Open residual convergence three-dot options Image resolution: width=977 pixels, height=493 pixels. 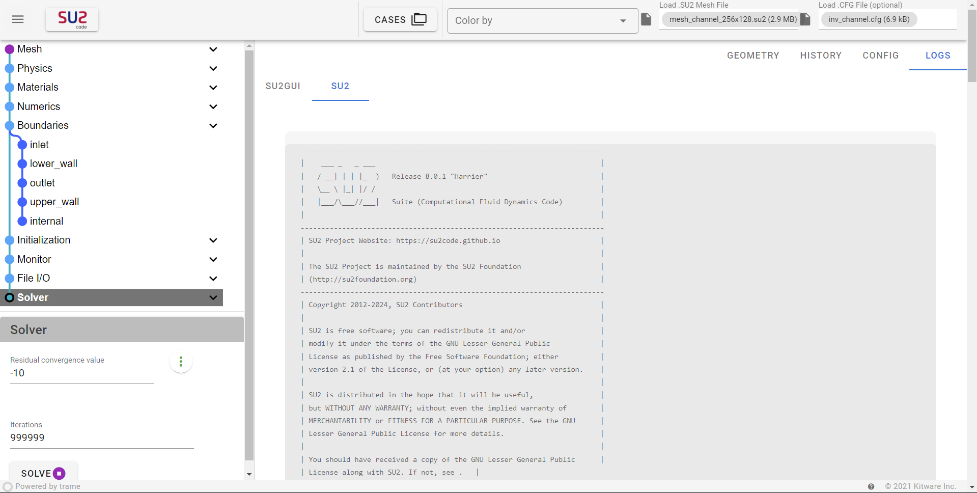coord(181,362)
